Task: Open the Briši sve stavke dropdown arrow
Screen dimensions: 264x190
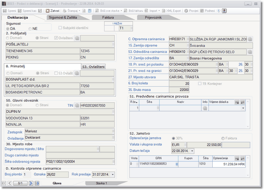Action: pos(121,11)
